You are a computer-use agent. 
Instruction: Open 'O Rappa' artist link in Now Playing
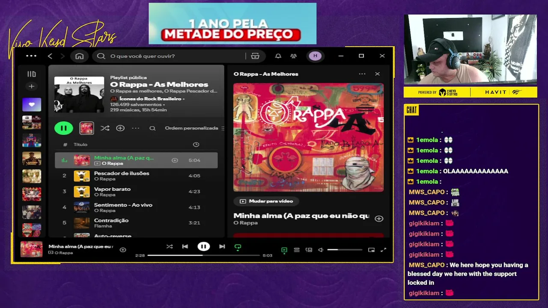click(245, 223)
